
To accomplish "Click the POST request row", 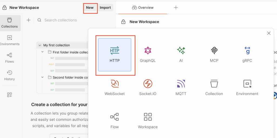I will [67, 64].
